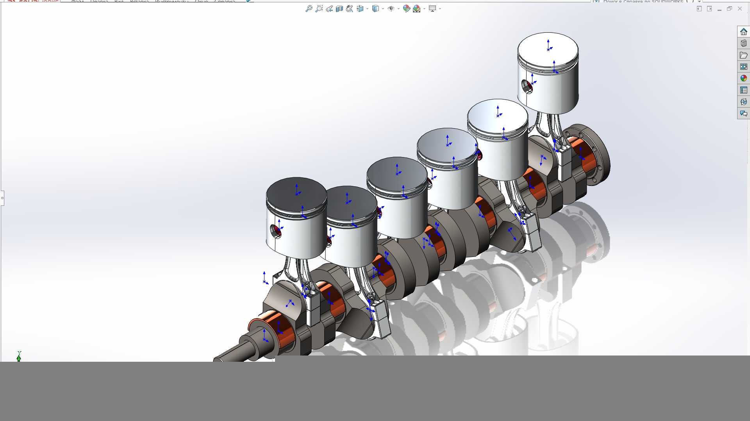Open the View Settings dropdown arrow
750x421 pixels.
[440, 9]
